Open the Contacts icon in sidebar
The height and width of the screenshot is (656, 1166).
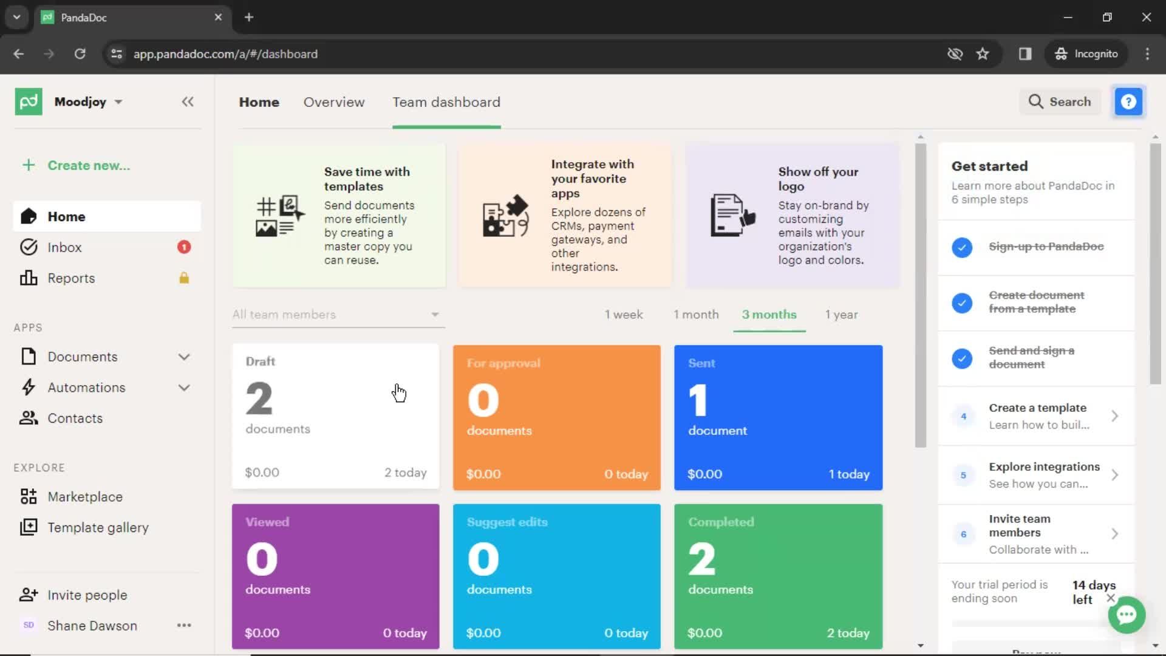[29, 417]
